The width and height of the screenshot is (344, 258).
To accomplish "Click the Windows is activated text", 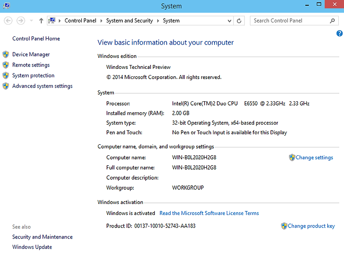I will click(130, 213).
